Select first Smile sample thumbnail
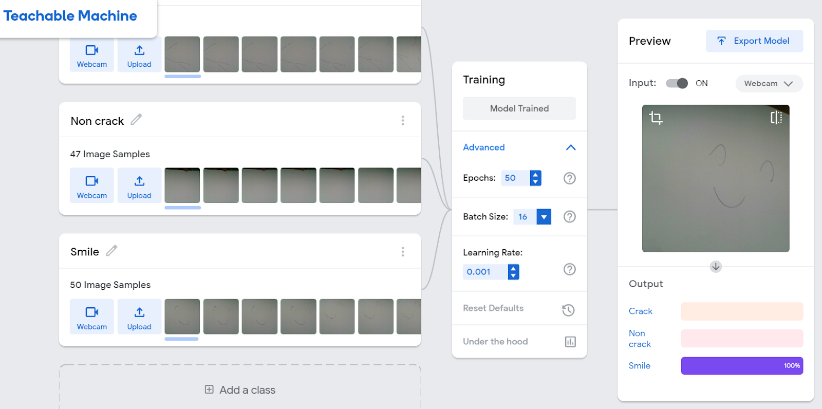This screenshot has width=822, height=409. [x=182, y=317]
